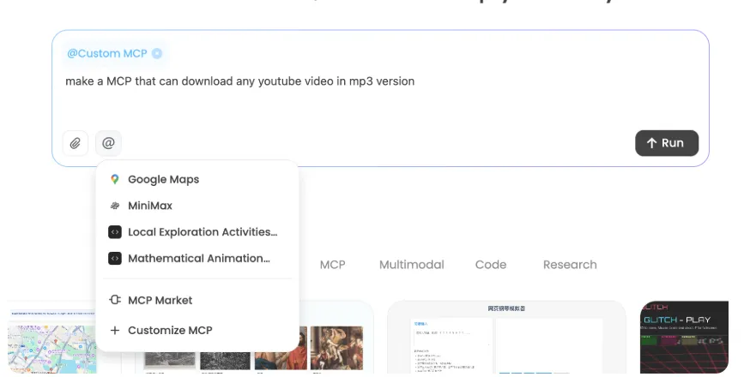744x377 pixels.
Task: Select Customize MCP option
Action: pos(197,331)
